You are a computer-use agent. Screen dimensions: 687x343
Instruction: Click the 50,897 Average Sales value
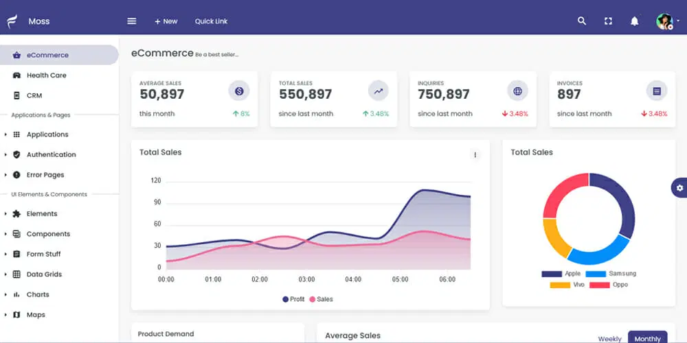click(x=161, y=94)
